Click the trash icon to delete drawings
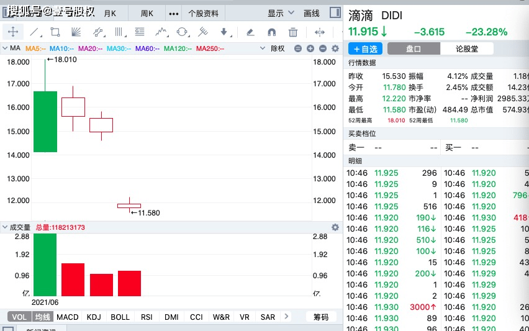 [x=293, y=32]
